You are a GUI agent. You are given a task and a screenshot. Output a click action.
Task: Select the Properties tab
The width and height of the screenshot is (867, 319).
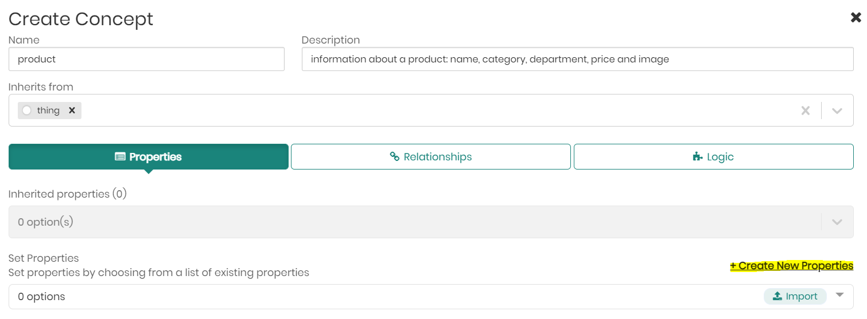(149, 157)
